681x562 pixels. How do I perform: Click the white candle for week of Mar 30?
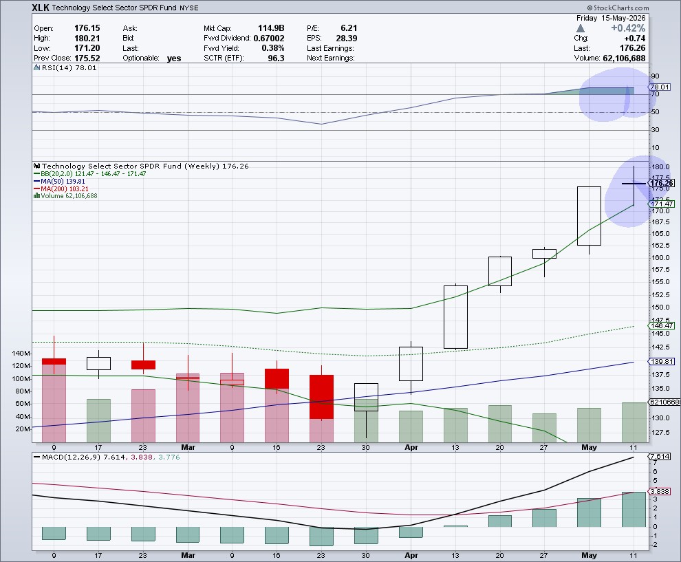(x=366, y=397)
